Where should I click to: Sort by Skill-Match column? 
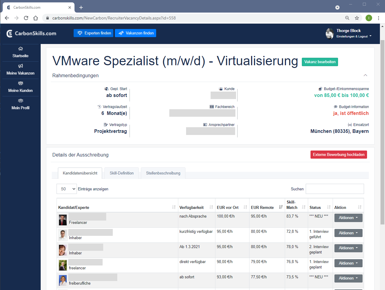(x=304, y=207)
